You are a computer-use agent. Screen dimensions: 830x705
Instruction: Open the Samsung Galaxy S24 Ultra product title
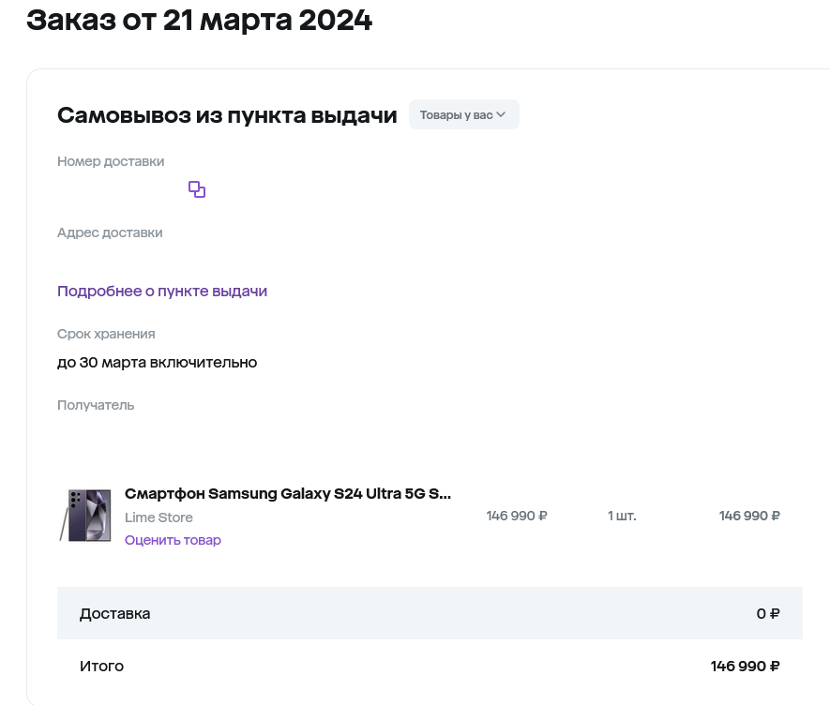click(x=287, y=493)
